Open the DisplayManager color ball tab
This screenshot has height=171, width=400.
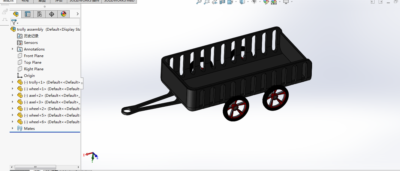click(63, 14)
